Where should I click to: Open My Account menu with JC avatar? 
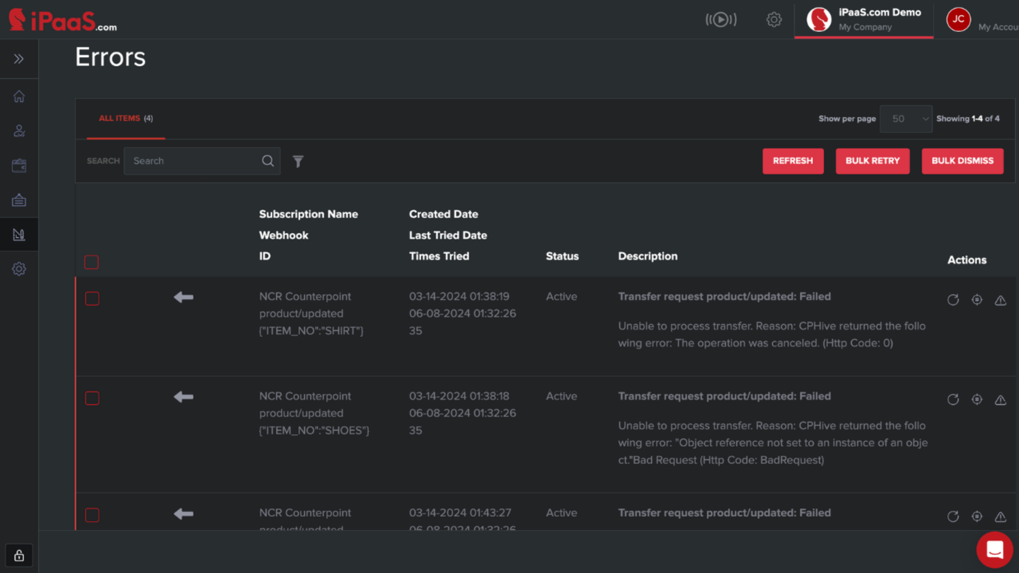(958, 20)
